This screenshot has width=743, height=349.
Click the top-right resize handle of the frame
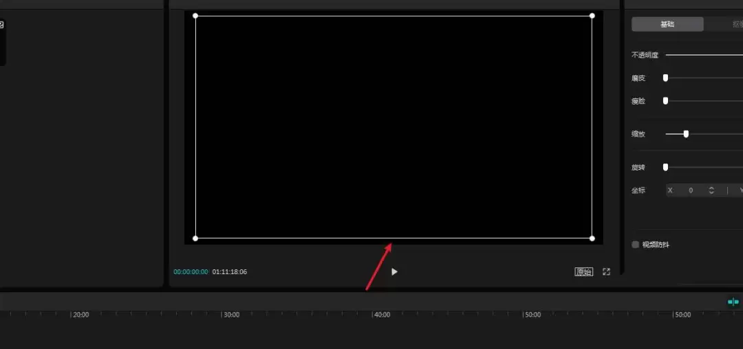pyautogui.click(x=592, y=16)
